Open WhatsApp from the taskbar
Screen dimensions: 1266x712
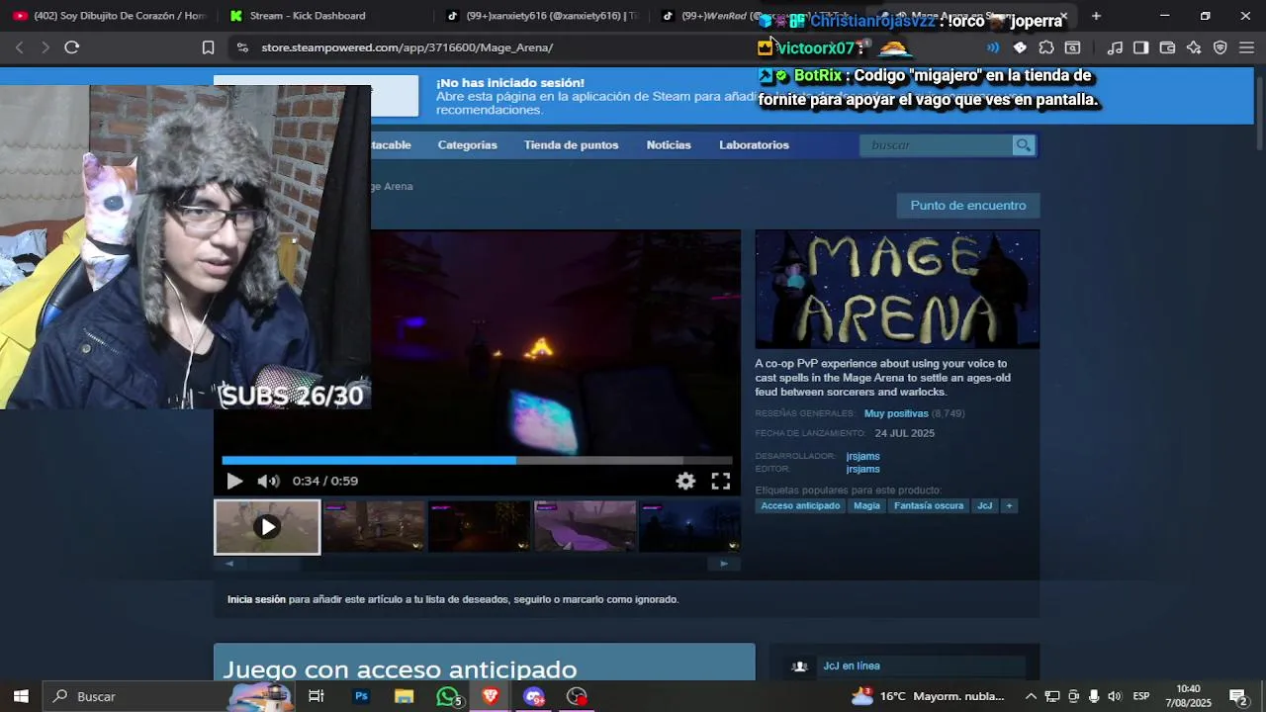pos(448,696)
